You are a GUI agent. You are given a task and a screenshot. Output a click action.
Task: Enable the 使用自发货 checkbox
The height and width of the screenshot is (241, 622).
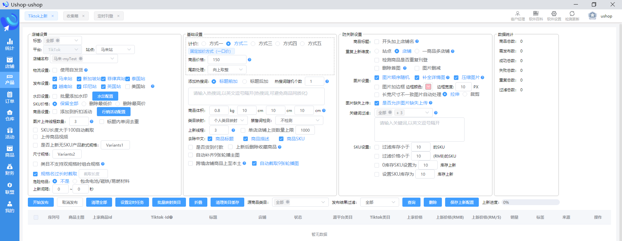point(55,70)
